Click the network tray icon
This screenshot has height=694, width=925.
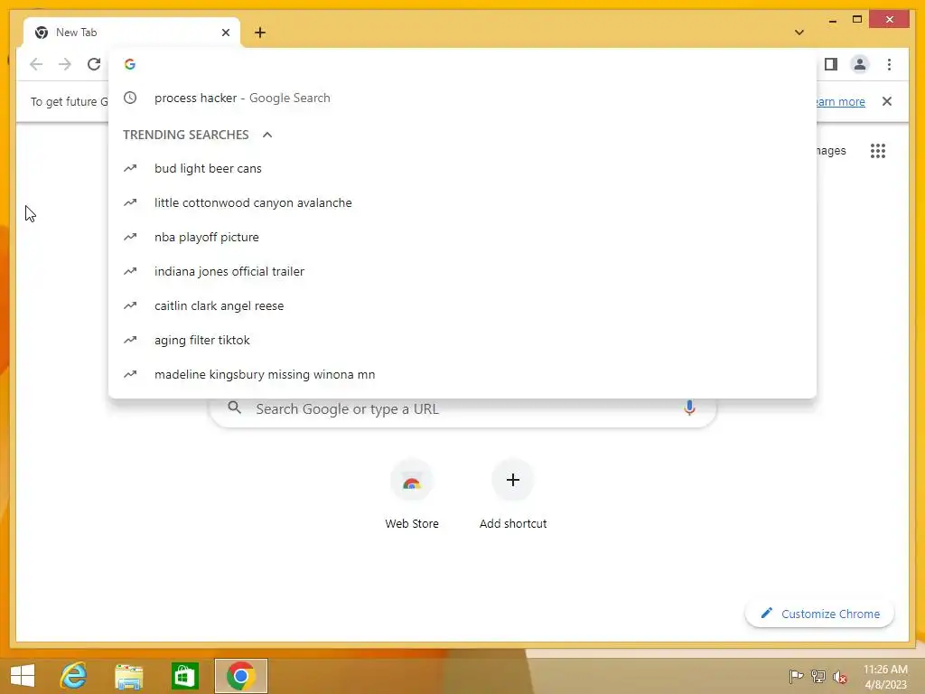818,676
